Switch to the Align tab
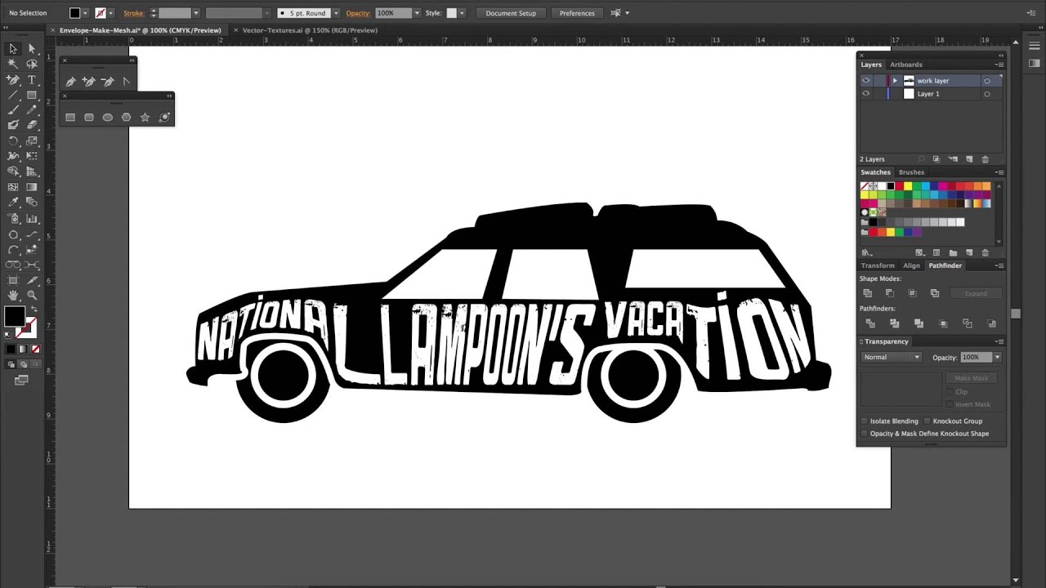1046x588 pixels. coord(911,265)
